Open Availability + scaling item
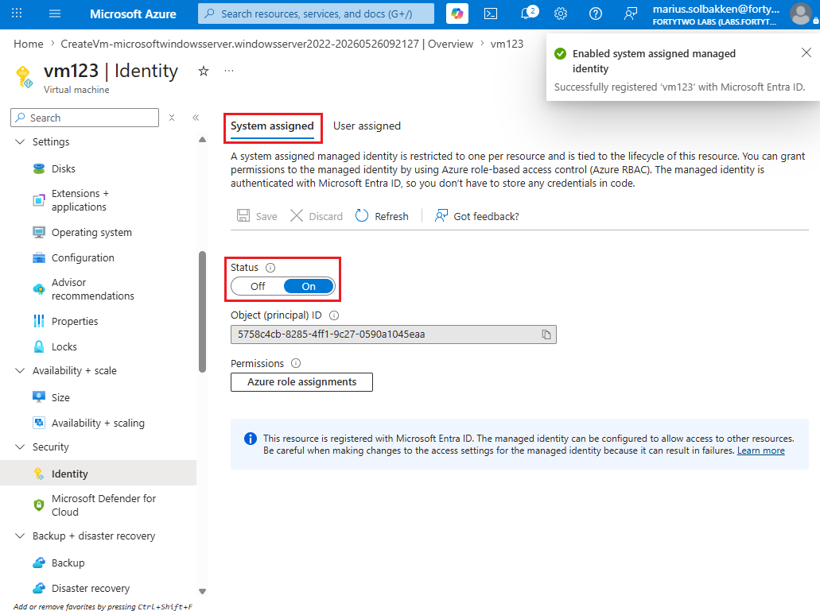The height and width of the screenshot is (611, 820). (x=98, y=423)
